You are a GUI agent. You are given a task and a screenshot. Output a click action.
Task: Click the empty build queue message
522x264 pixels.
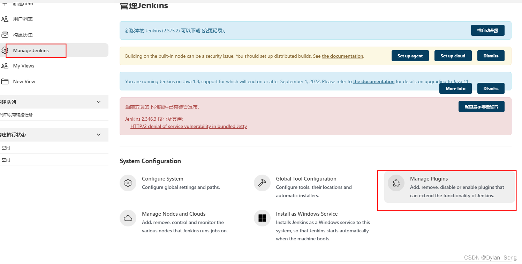pos(16,114)
